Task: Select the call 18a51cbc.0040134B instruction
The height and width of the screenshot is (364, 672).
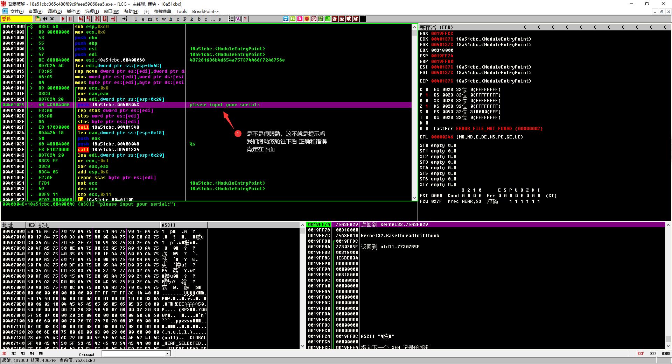Action: click(x=108, y=127)
